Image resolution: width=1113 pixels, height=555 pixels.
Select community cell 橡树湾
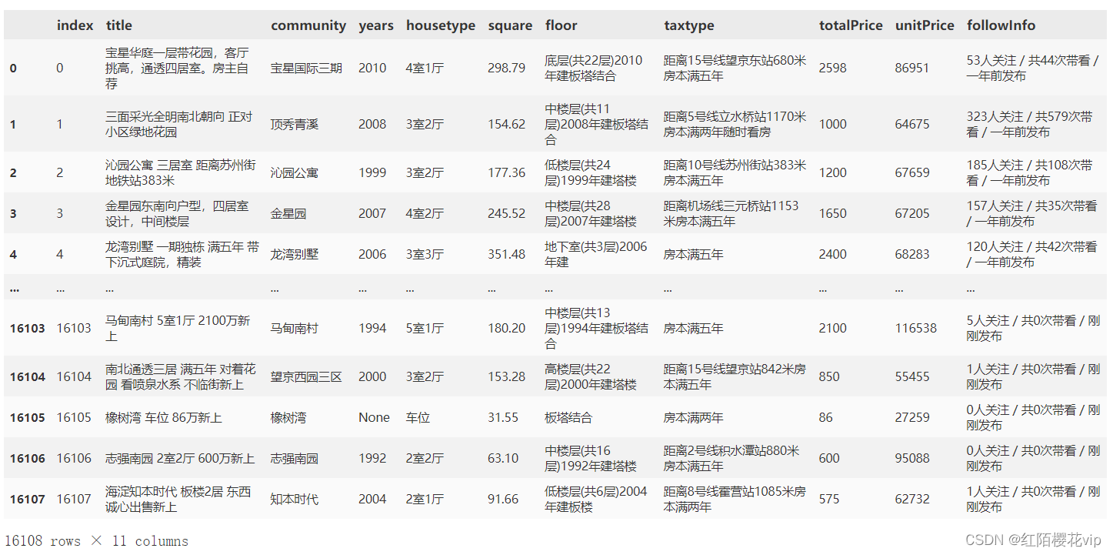pyautogui.click(x=288, y=417)
